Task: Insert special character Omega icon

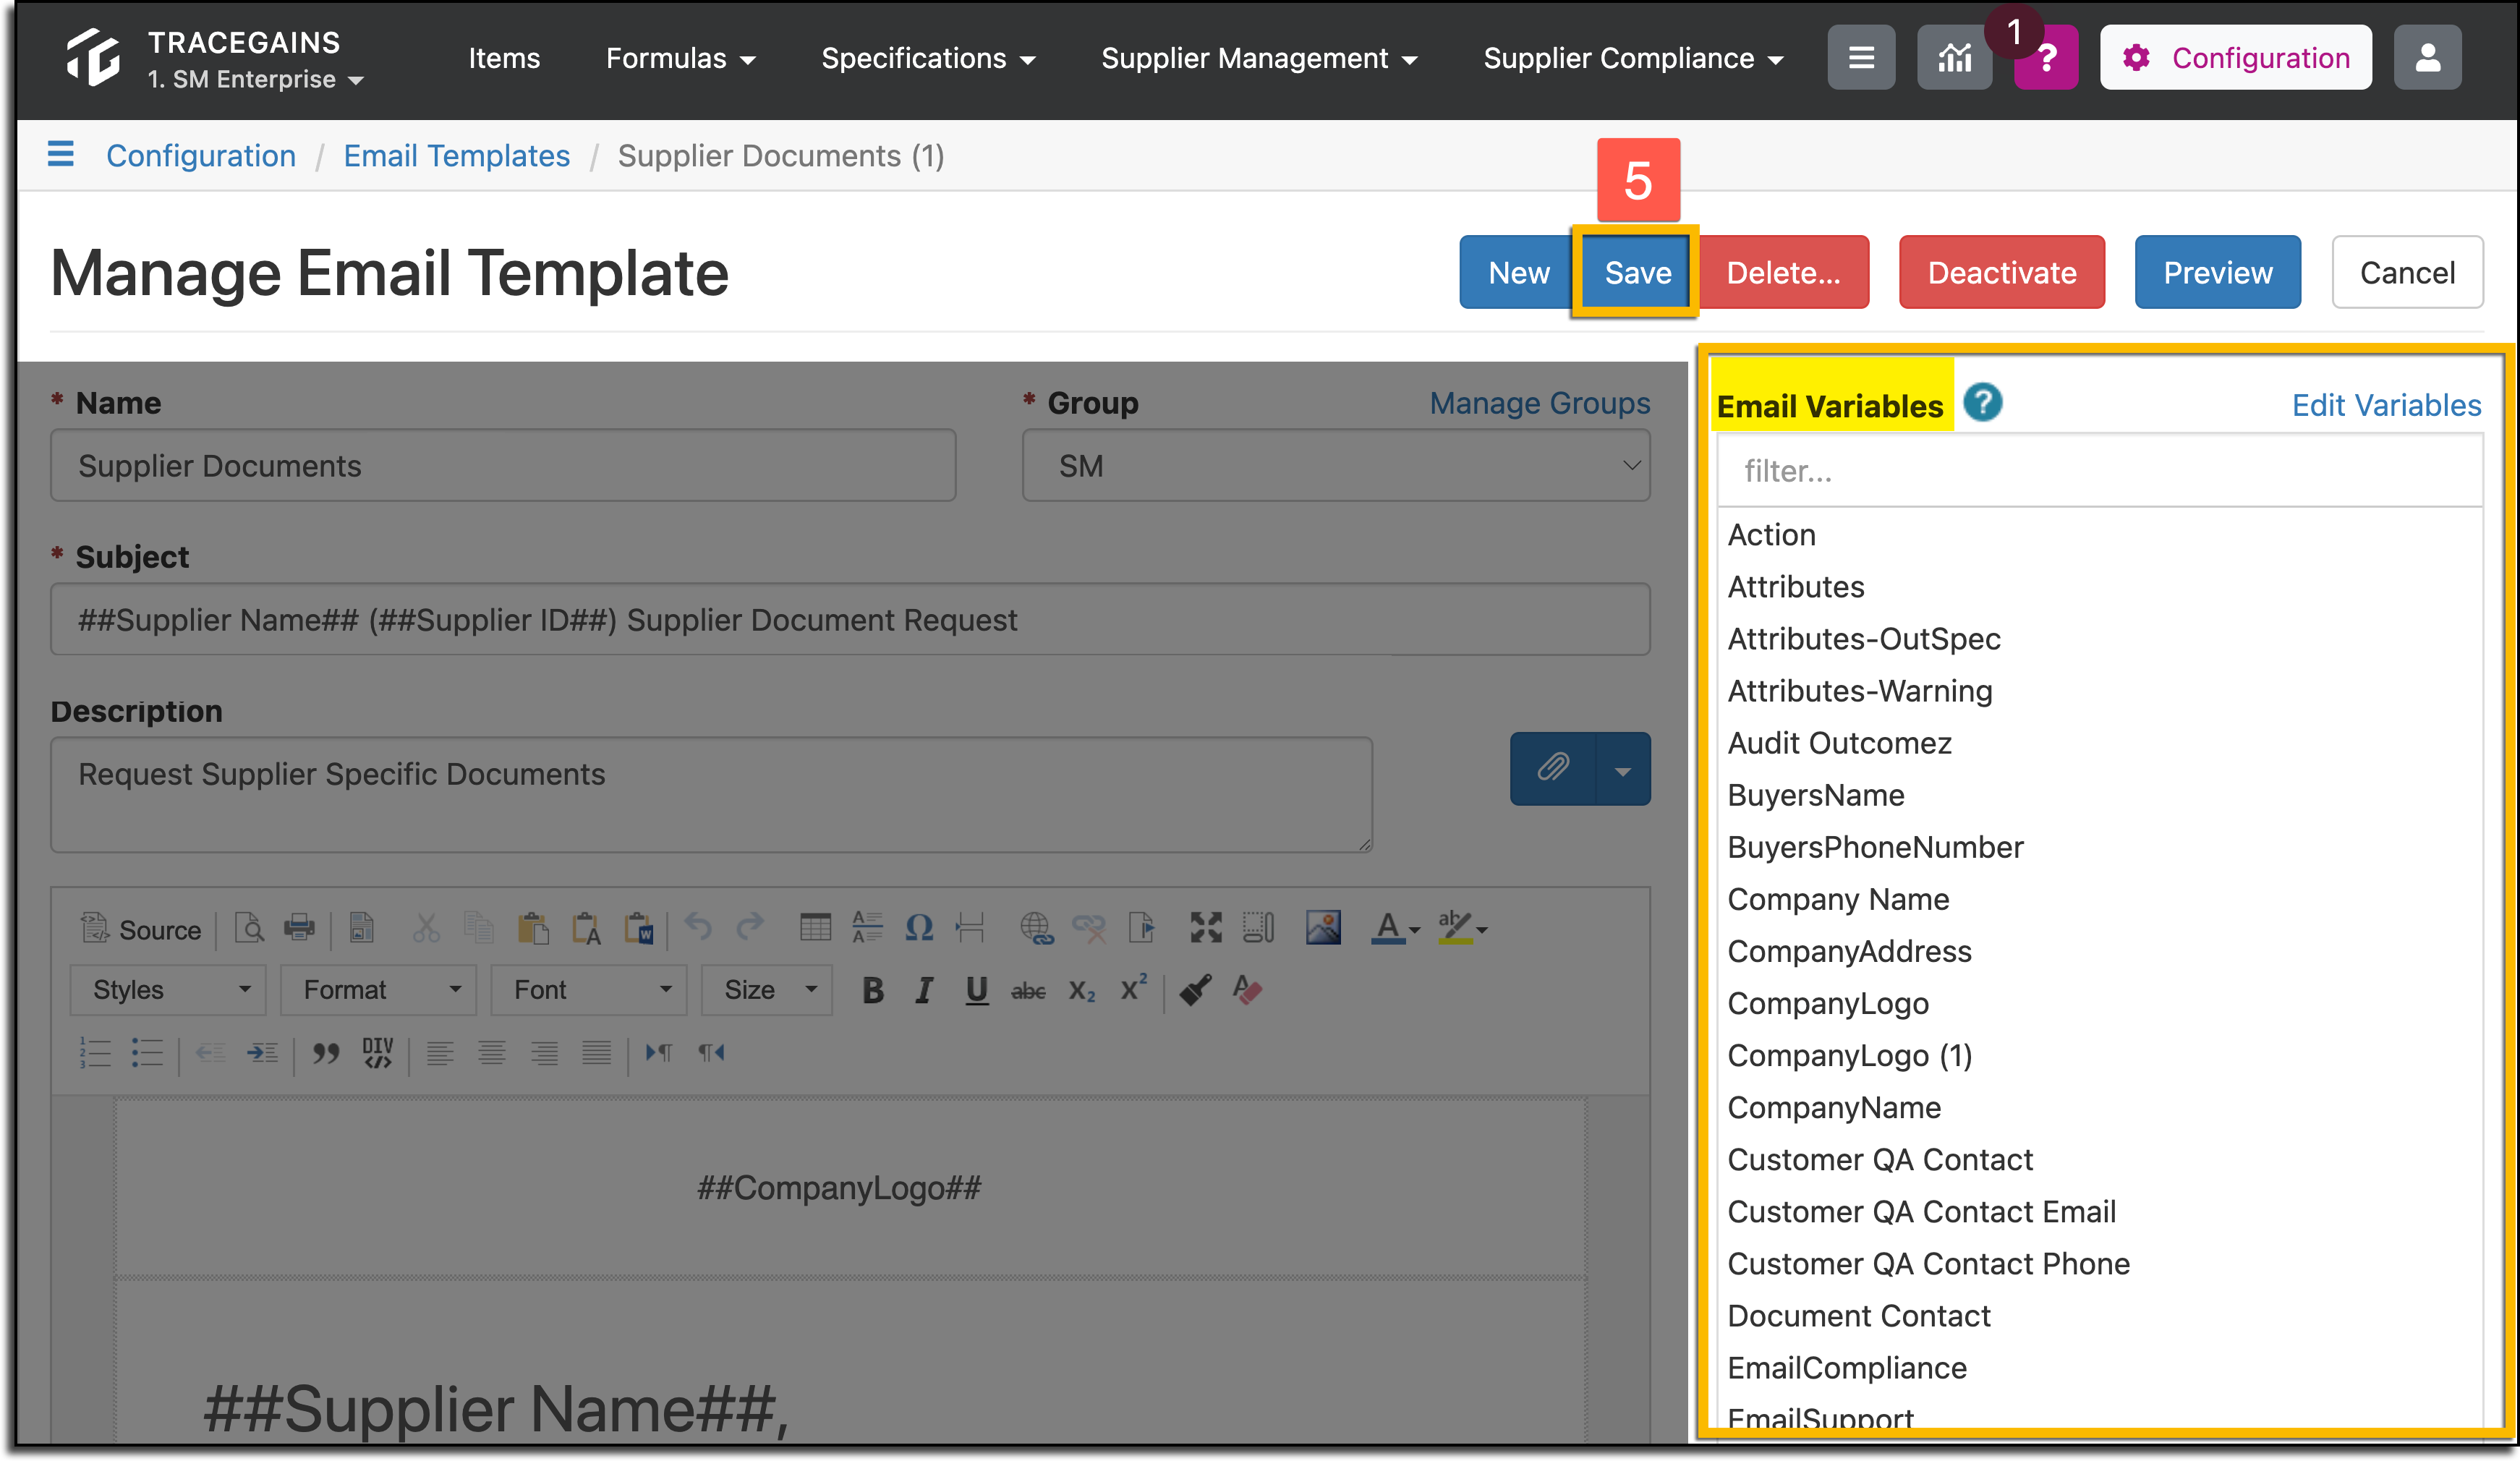Action: 918,928
